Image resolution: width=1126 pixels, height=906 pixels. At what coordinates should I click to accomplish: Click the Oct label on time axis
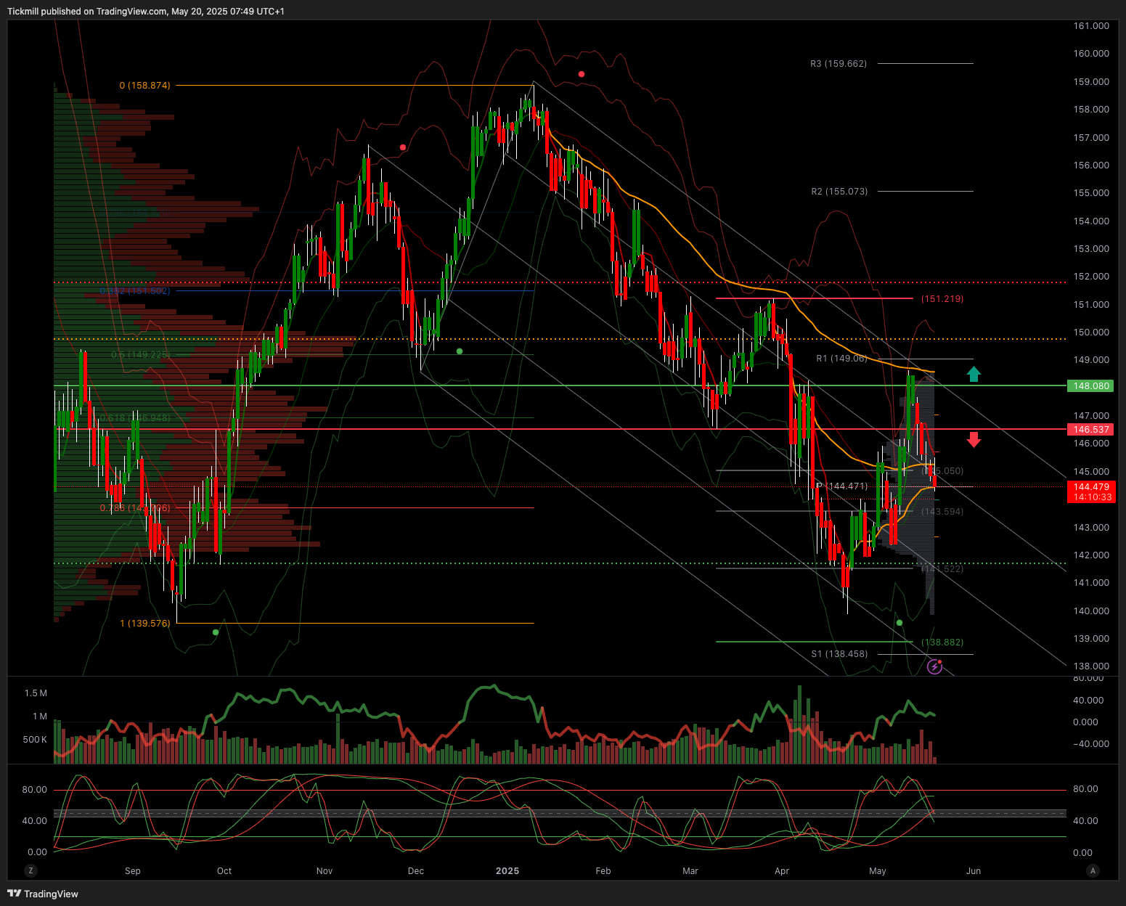click(x=224, y=871)
